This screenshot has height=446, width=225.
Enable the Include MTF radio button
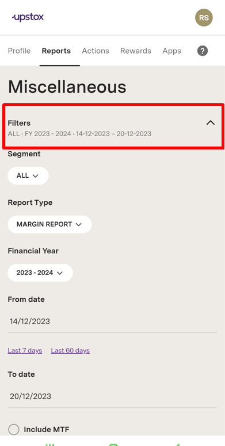[14, 429]
